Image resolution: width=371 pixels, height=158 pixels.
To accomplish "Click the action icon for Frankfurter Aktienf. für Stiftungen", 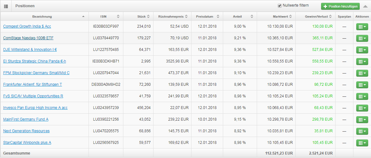I will 362,84.
